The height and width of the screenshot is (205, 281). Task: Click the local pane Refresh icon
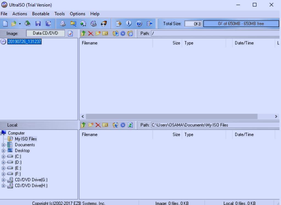pos(130,125)
